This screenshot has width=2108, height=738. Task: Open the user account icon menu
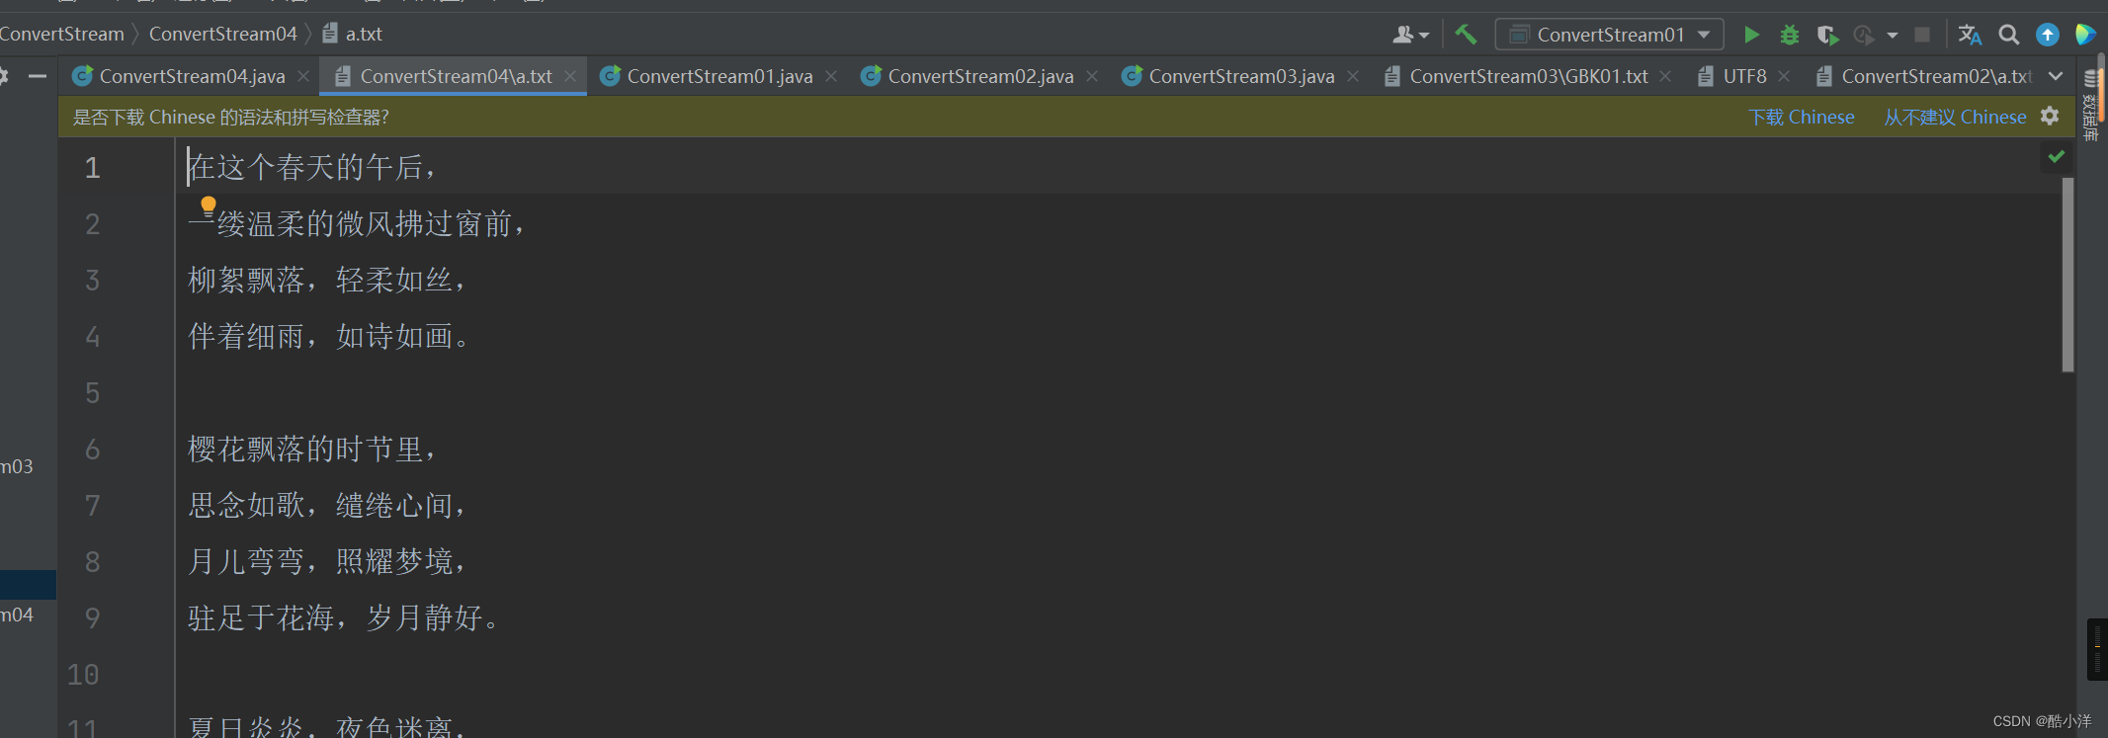[1410, 35]
